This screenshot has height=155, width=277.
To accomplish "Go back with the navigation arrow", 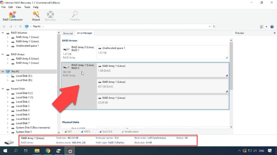I will tap(5, 27).
